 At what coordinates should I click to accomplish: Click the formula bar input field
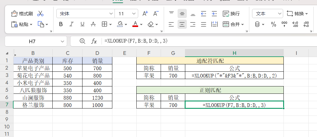[206, 41]
